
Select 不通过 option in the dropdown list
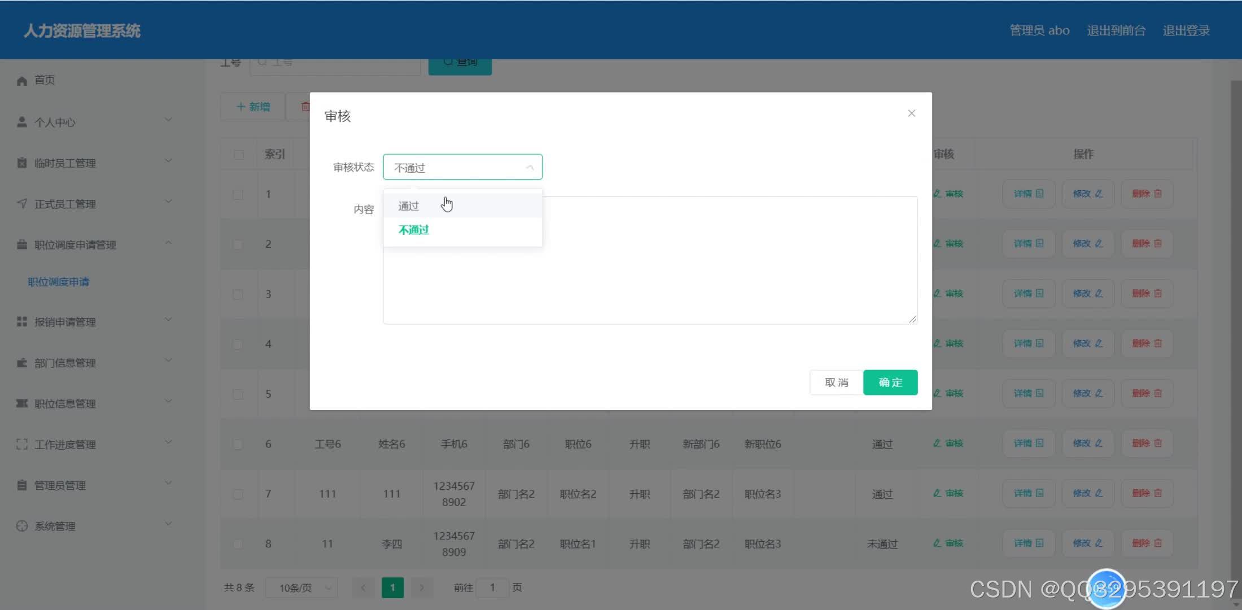point(462,230)
